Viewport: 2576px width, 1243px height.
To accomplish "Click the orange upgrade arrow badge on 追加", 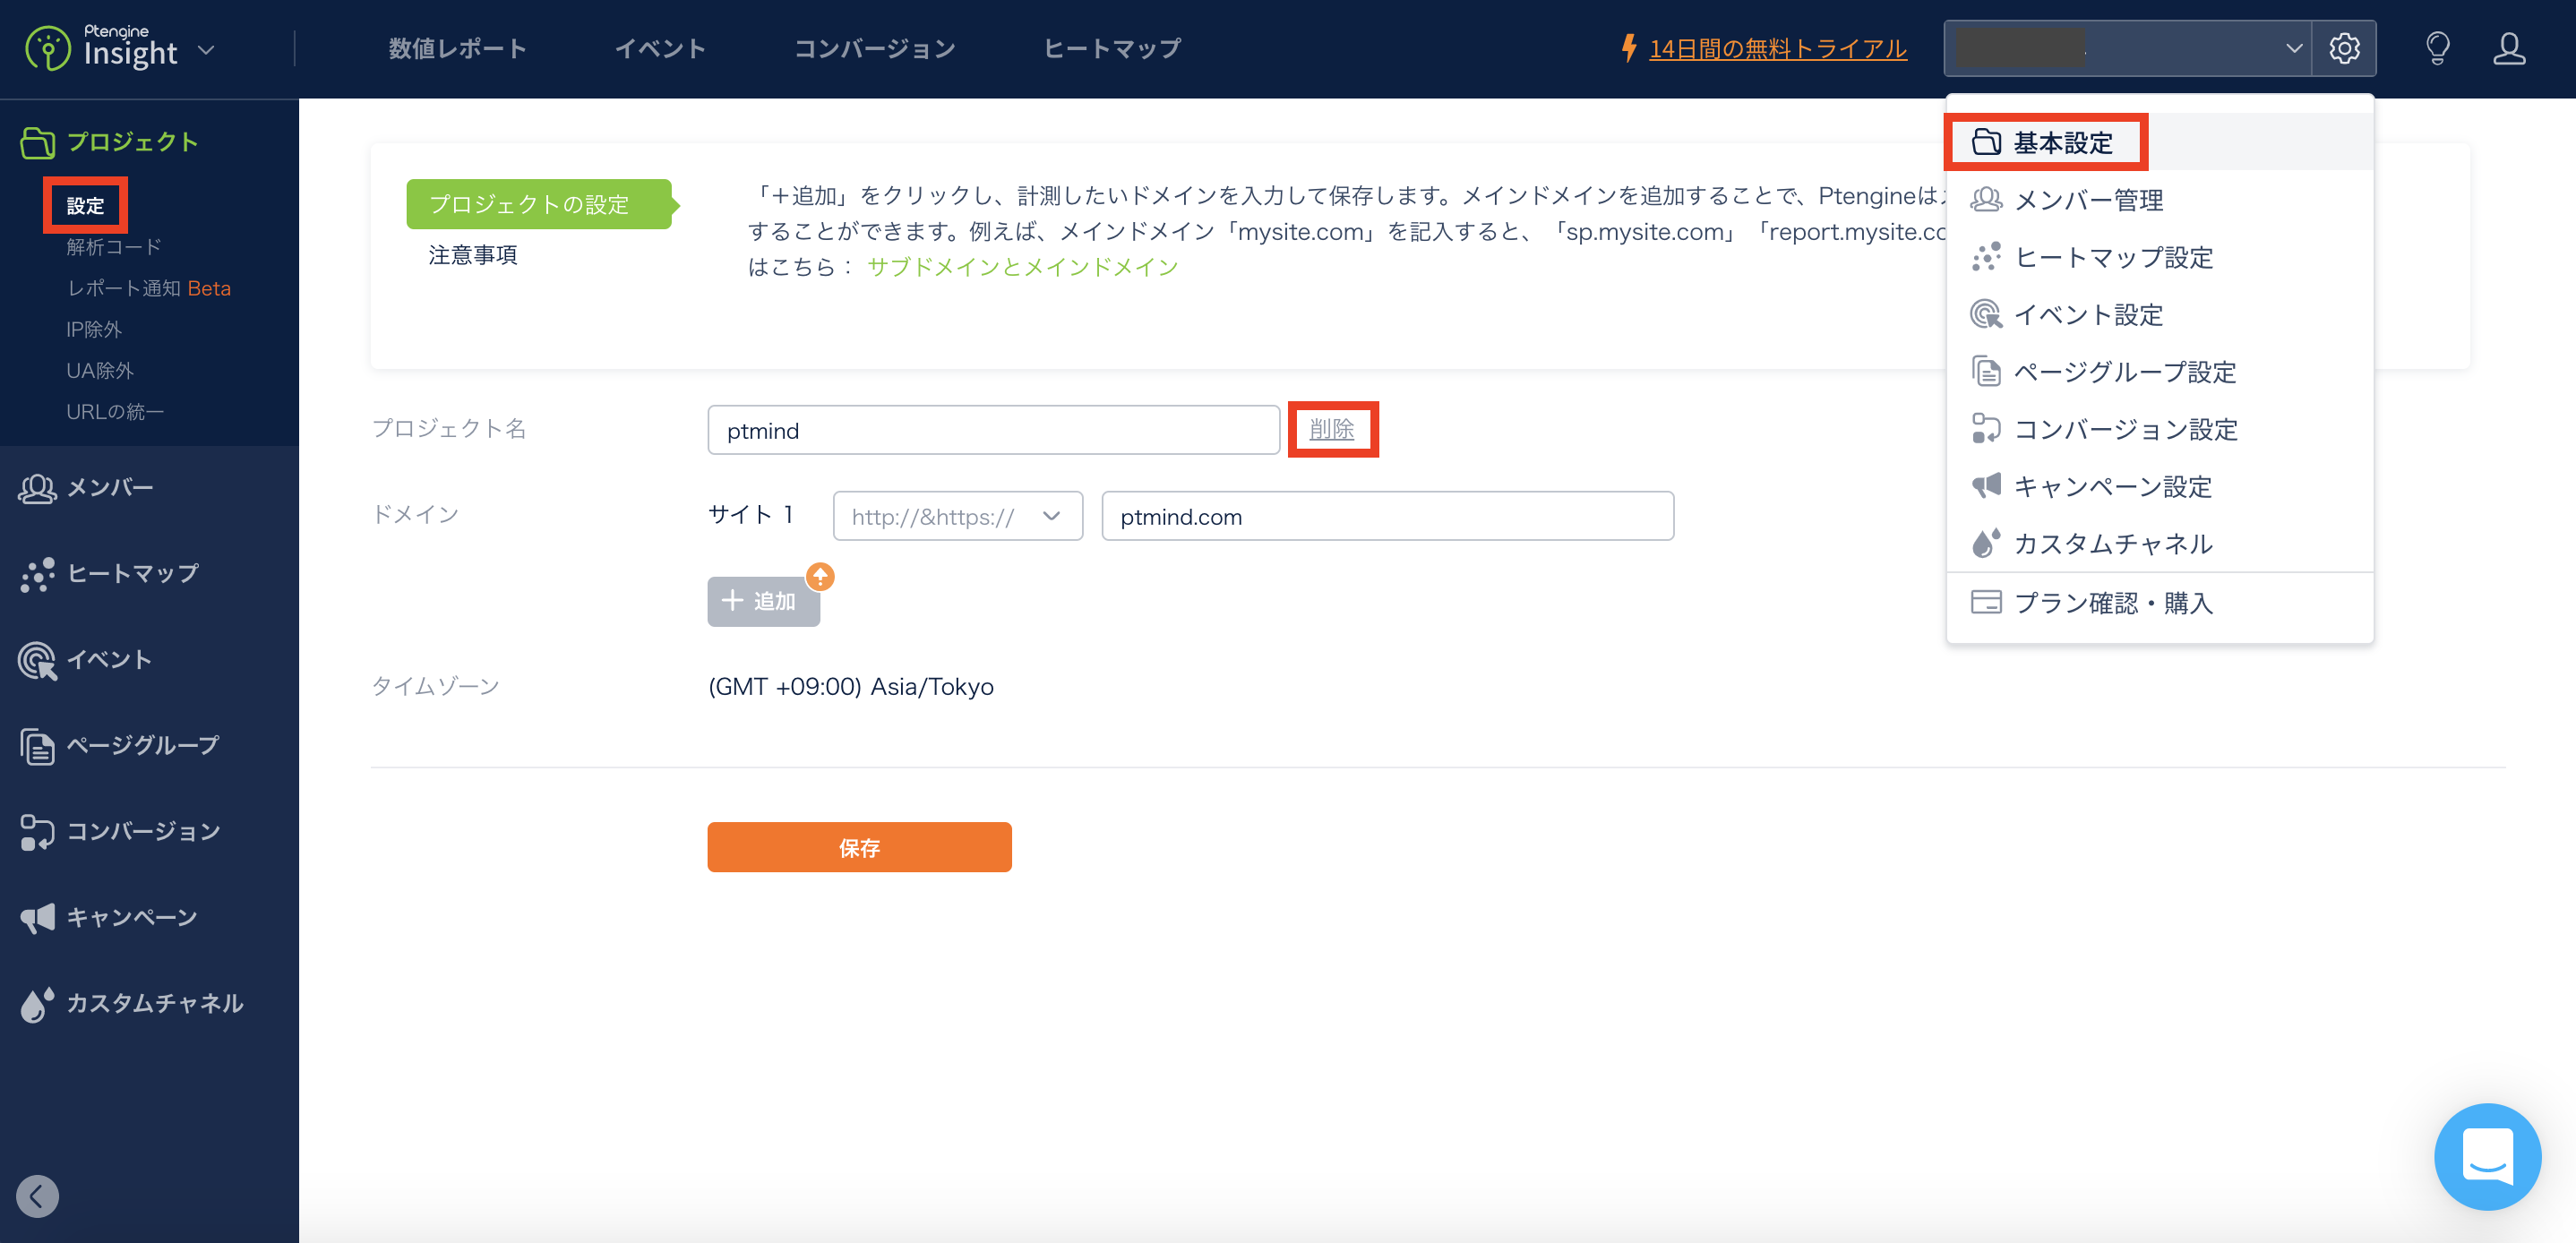I will tap(820, 576).
